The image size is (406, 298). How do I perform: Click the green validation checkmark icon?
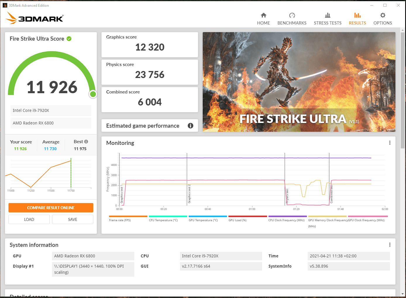69,39
